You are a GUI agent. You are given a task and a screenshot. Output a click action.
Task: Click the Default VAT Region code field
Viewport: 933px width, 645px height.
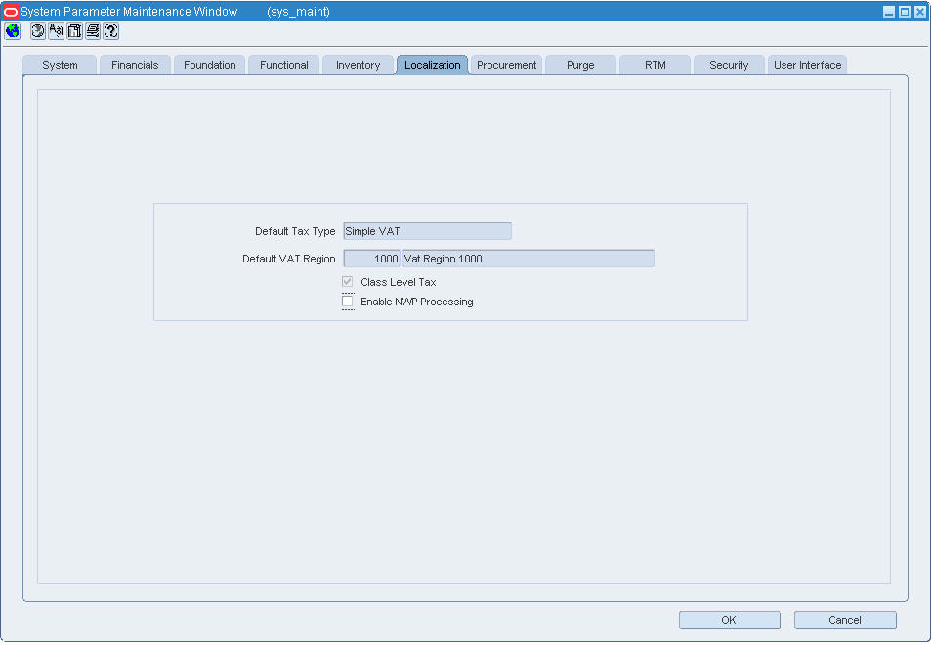tap(372, 259)
